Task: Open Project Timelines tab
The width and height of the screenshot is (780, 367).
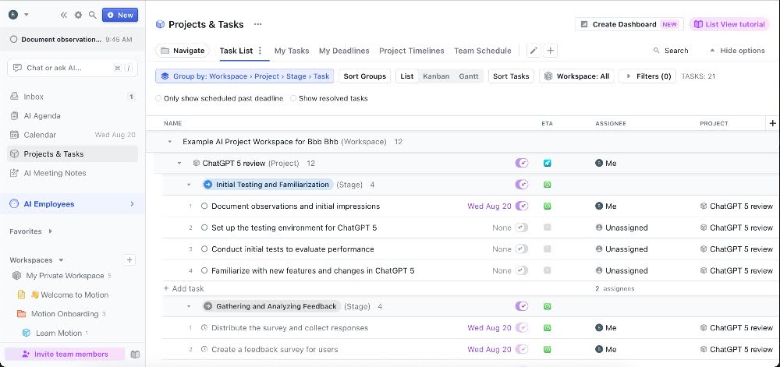Action: [411, 51]
